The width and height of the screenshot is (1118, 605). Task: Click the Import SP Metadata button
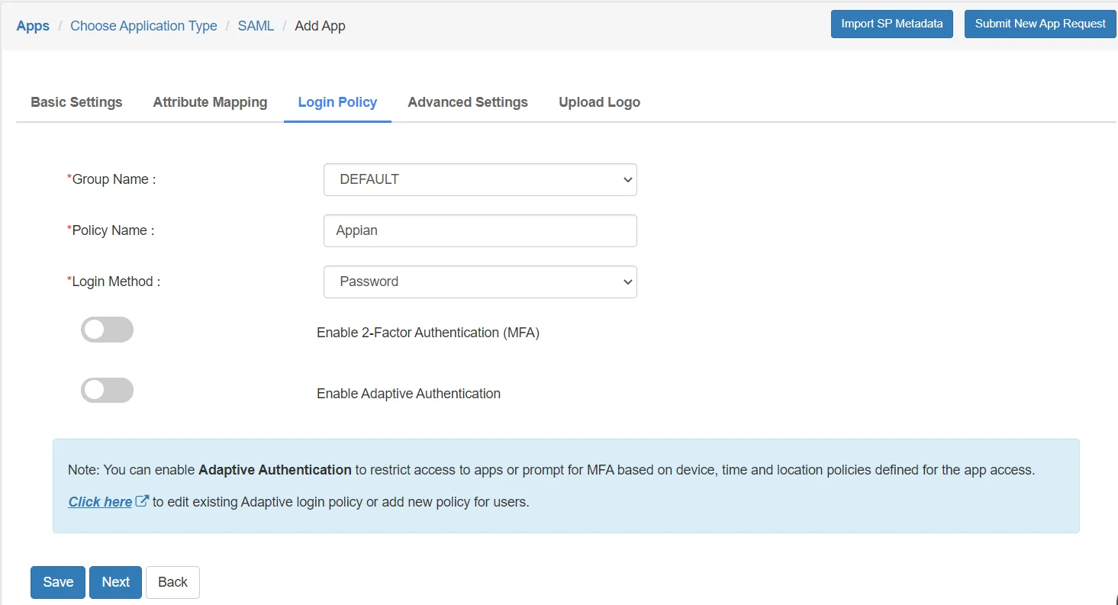[891, 24]
